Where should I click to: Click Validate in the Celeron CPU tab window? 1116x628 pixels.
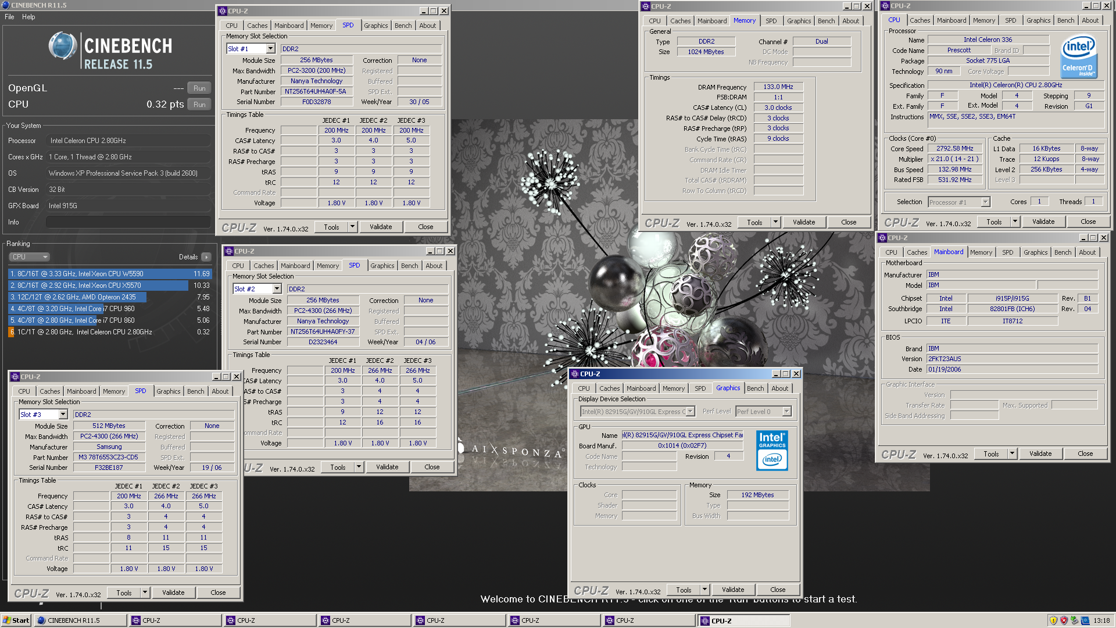(1043, 222)
